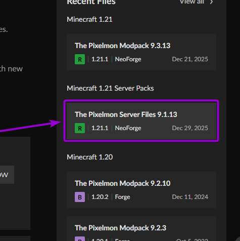
Task: Click NeoForge label on Server Files 9.1.13
Action: coord(128,128)
